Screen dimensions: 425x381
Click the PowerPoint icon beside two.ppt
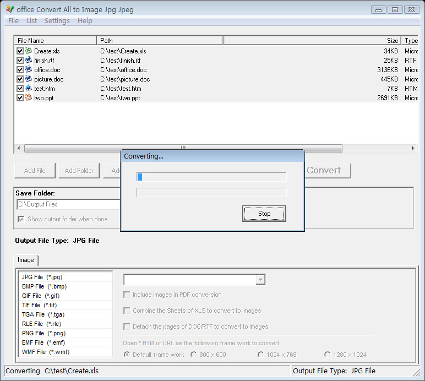29,97
